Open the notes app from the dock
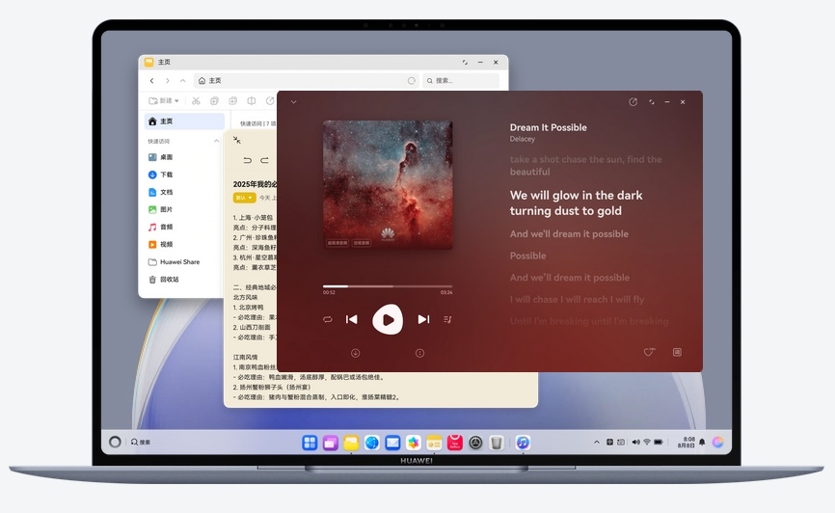Screen dimensions: 835x513 [x=434, y=443]
